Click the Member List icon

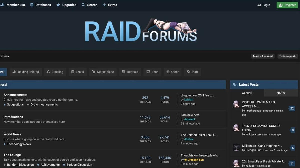[x=2, y=5]
